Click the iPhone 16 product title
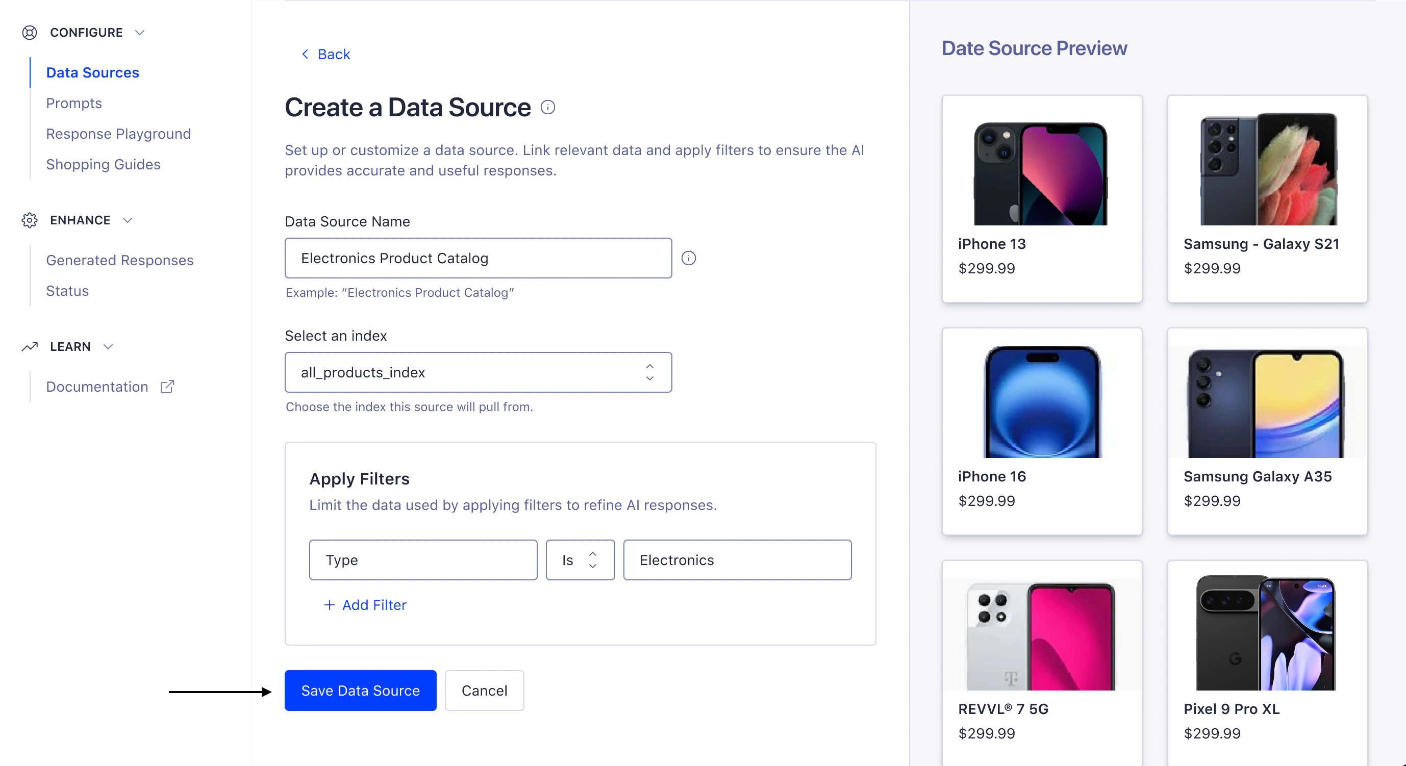Image resolution: width=1406 pixels, height=766 pixels. 992,476
